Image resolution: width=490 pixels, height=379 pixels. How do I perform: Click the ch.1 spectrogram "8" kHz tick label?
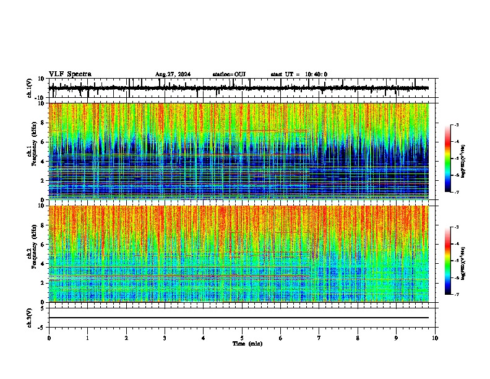tap(43, 123)
